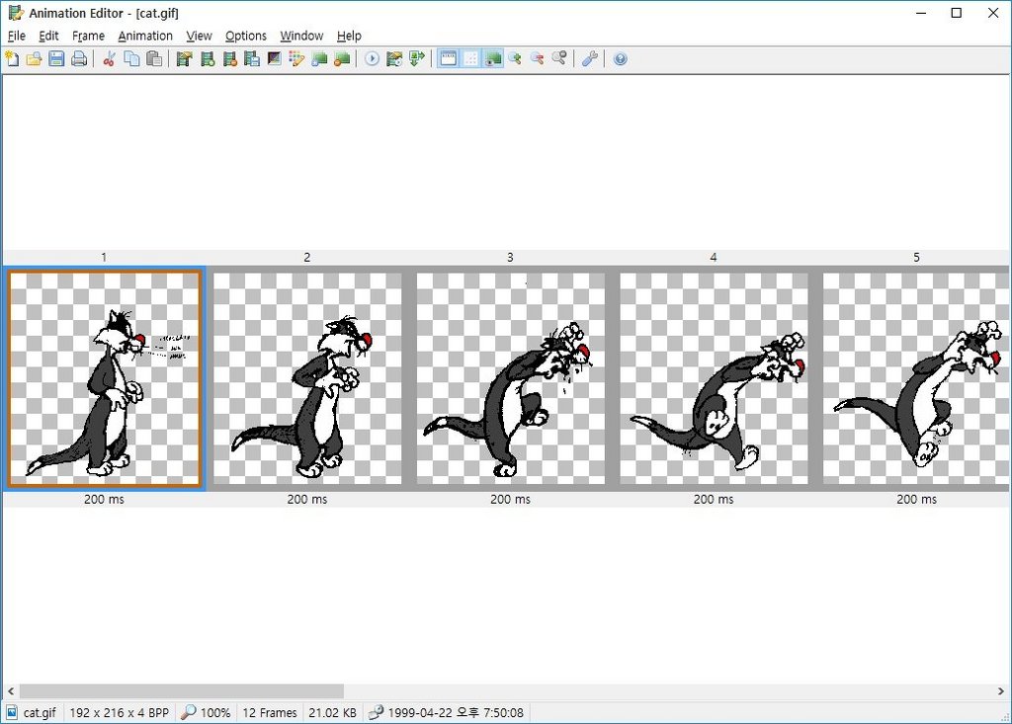This screenshot has width=1012, height=724.
Task: Click the film-strip icon with red minus
Action: coord(229,58)
